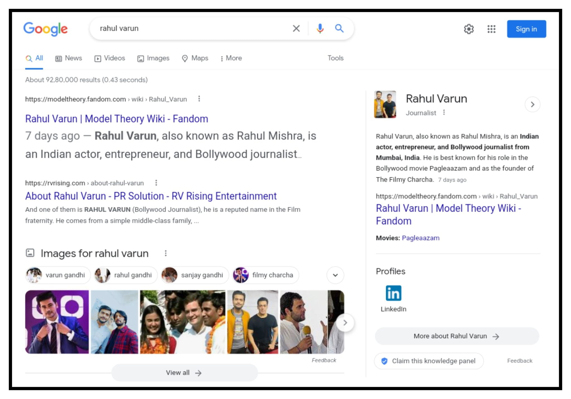
Task: Open image of two men in plaid shirt
Action: tap(114, 322)
